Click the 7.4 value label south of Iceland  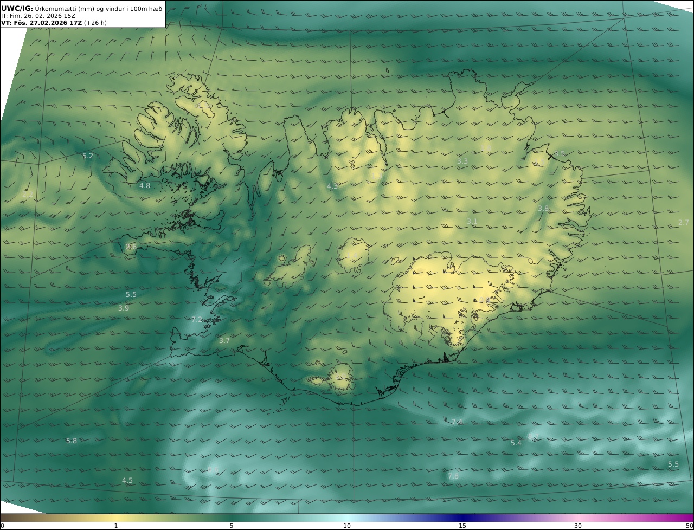pos(457,422)
